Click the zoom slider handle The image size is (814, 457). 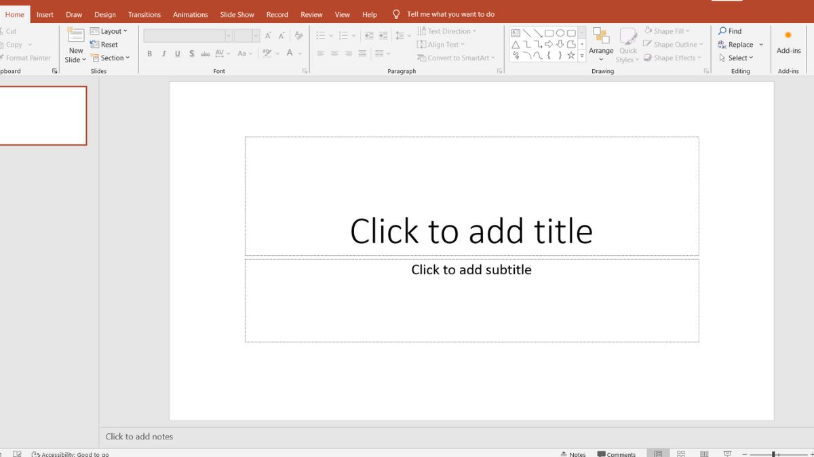tap(774, 454)
